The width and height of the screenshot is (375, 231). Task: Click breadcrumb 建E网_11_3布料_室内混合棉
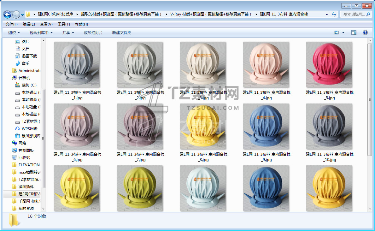284,15
